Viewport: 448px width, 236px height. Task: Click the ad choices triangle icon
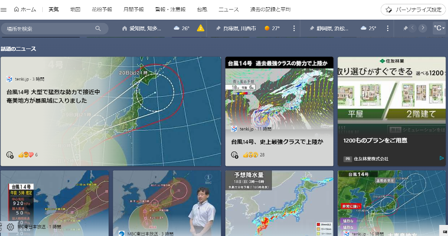pyautogui.click(x=441, y=158)
